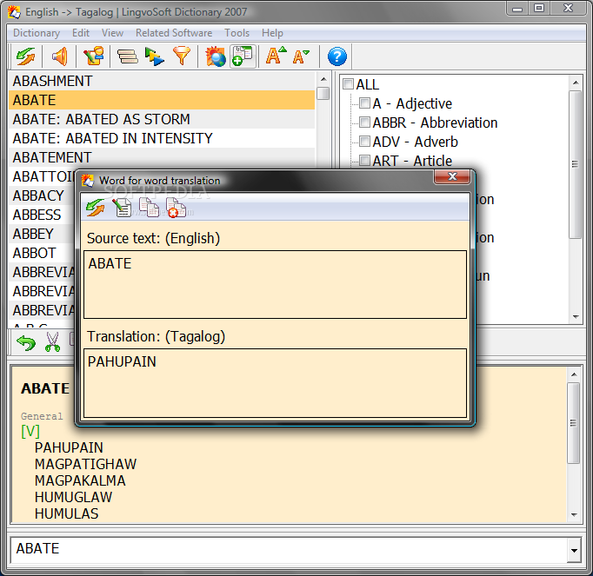Click translation pane scrollbar up arrow
Screen dimensions: 593x576
(574, 374)
